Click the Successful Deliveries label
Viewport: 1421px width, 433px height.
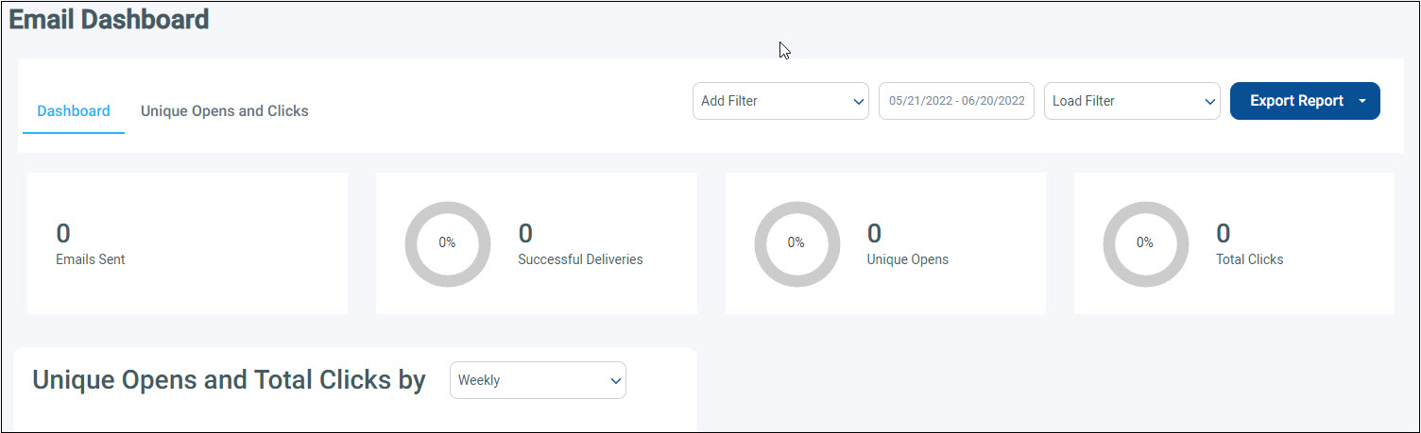(x=580, y=259)
